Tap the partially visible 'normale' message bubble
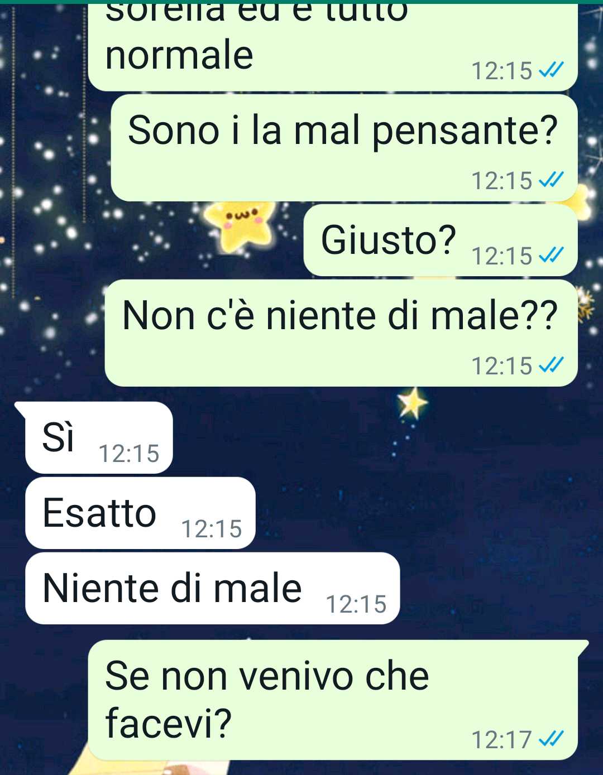The height and width of the screenshot is (775, 603). [x=333, y=46]
